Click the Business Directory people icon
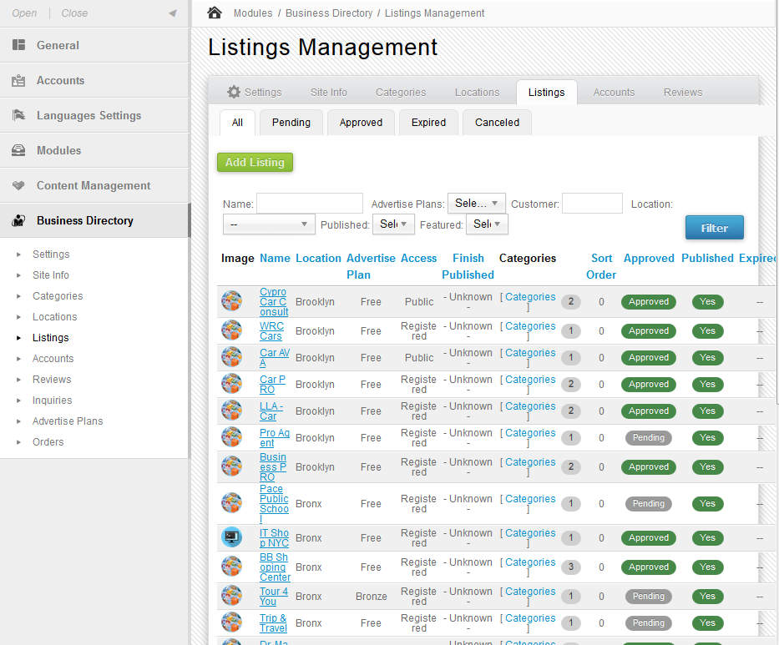779x645 pixels. tap(18, 220)
